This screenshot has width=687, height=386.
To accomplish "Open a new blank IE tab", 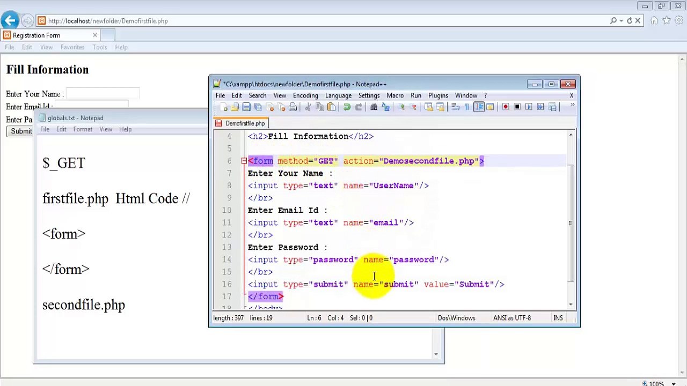I will 107,35.
